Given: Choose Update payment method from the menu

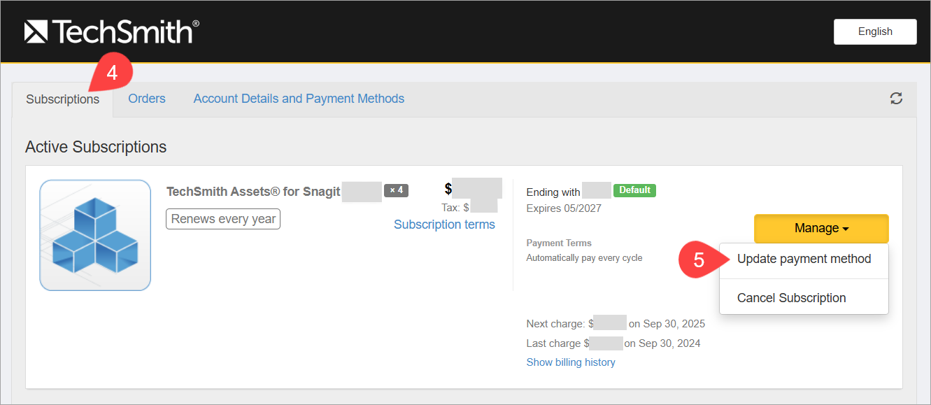Looking at the screenshot, I should 804,259.
